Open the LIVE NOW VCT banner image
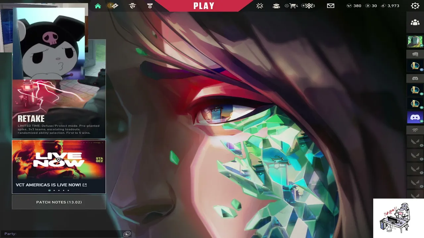 pos(59,160)
